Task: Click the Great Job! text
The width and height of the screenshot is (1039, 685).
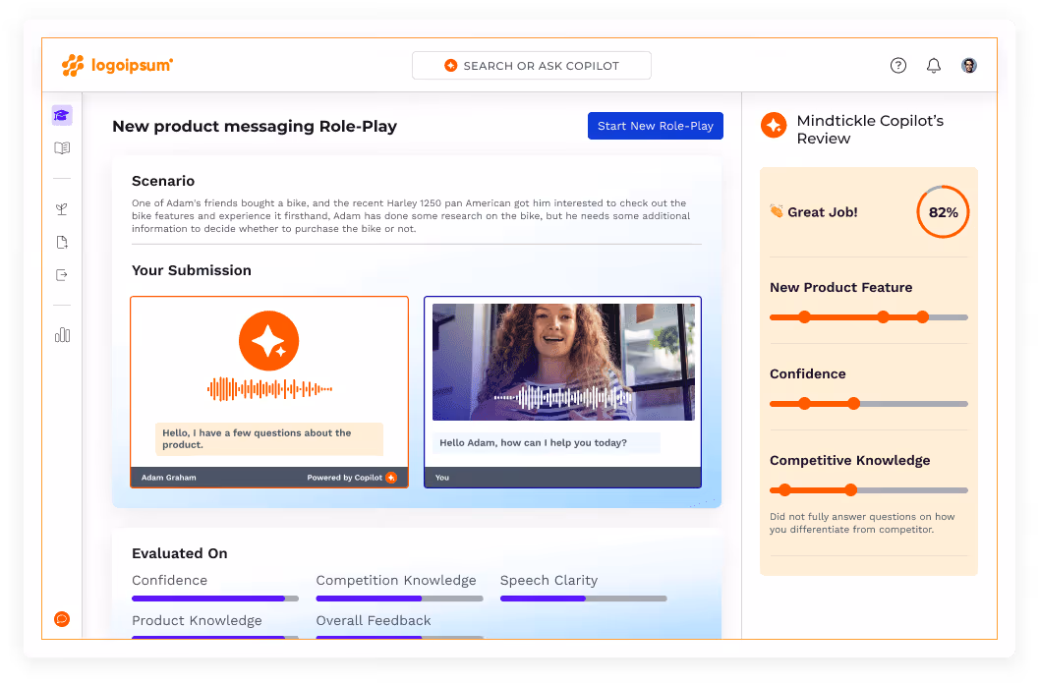Action: [823, 212]
